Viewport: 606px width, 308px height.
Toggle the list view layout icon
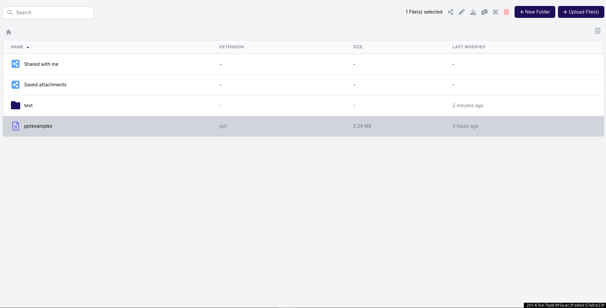coord(598,31)
